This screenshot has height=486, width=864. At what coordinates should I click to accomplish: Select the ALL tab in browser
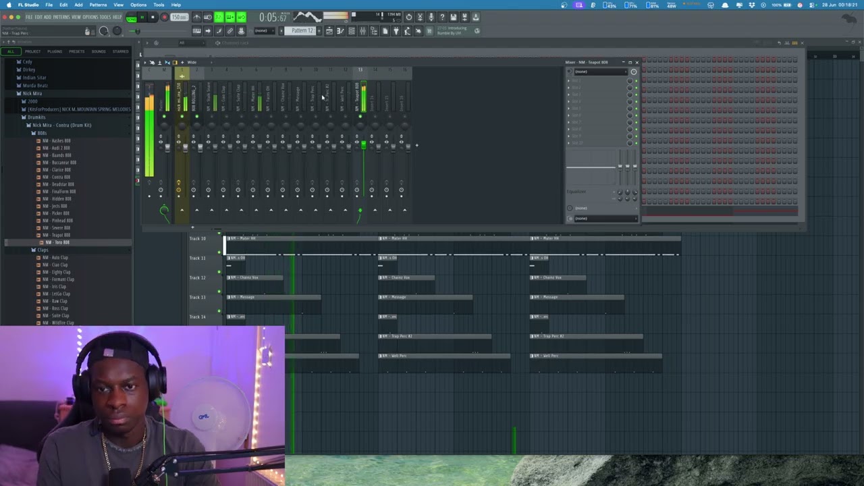click(11, 51)
